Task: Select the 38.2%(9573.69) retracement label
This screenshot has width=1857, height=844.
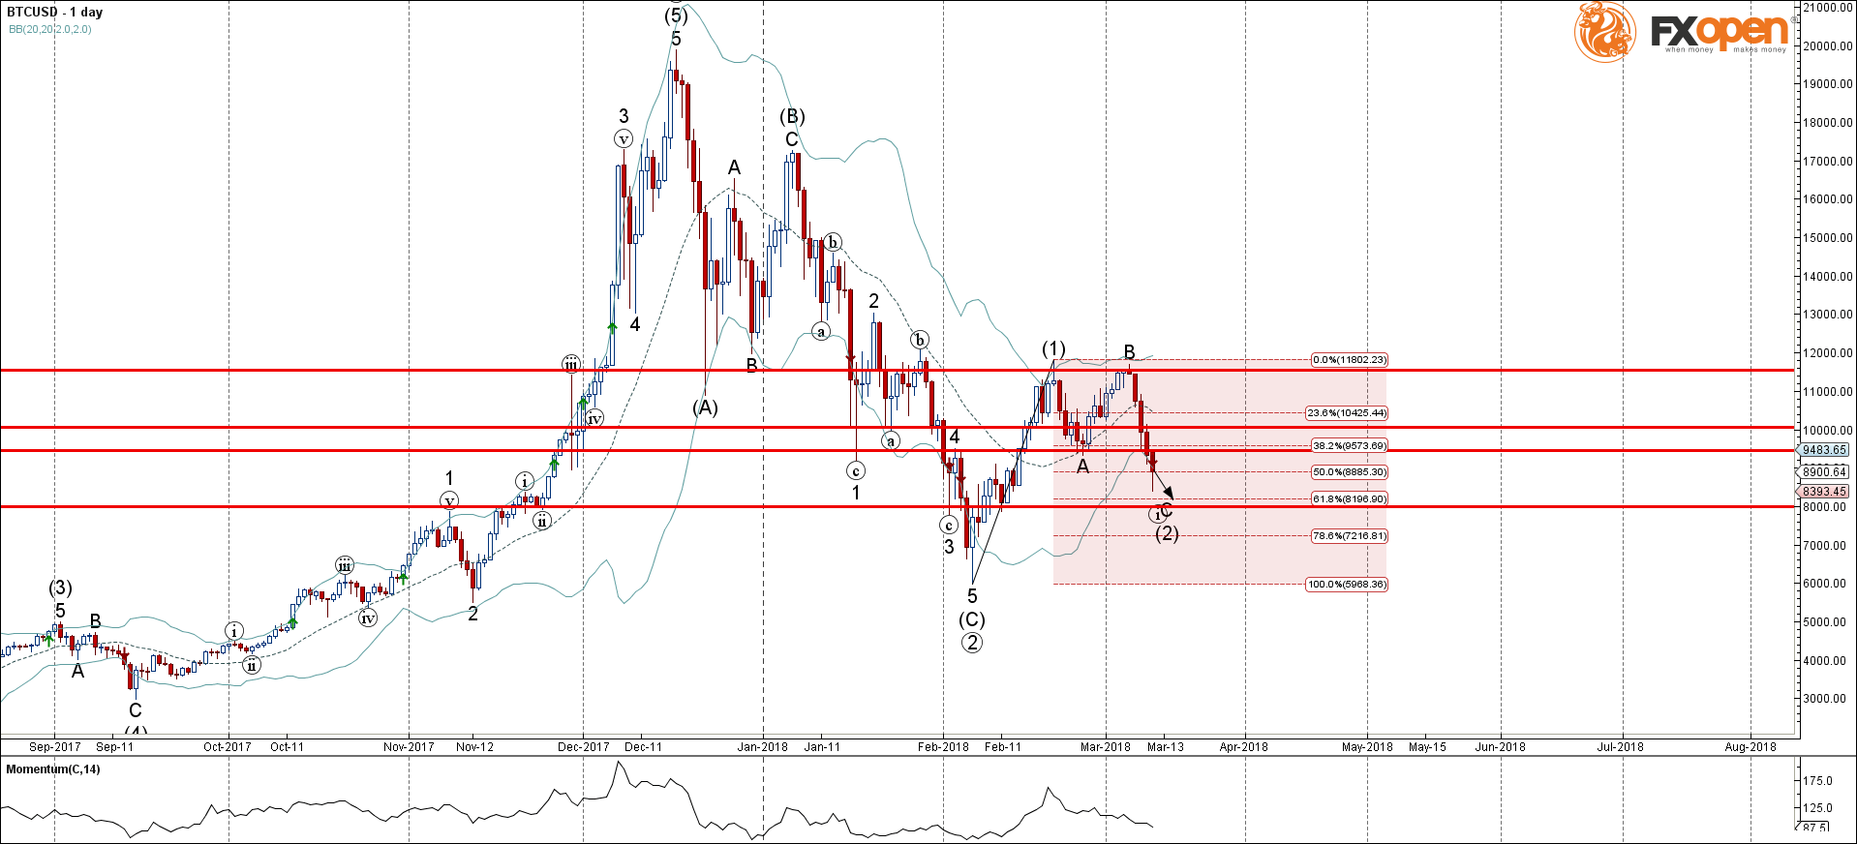Action: pos(1349,446)
